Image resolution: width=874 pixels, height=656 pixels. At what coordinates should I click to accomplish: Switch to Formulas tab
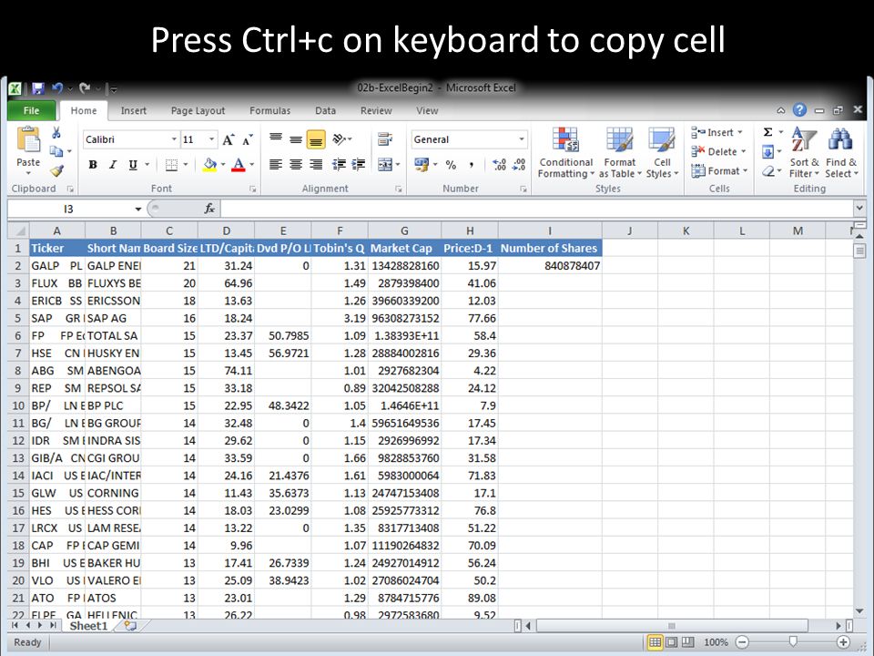[269, 110]
